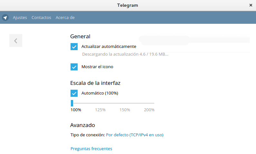Set interface scale to 200%

(x=149, y=110)
